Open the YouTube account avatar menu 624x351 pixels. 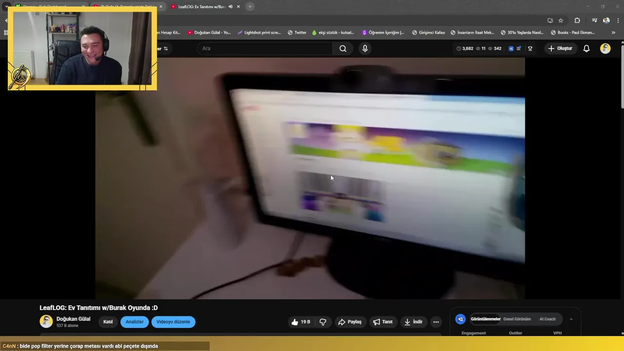pos(605,48)
